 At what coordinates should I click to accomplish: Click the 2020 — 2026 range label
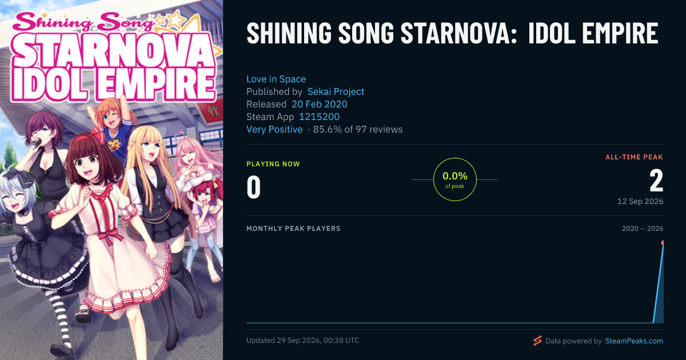[x=643, y=229]
